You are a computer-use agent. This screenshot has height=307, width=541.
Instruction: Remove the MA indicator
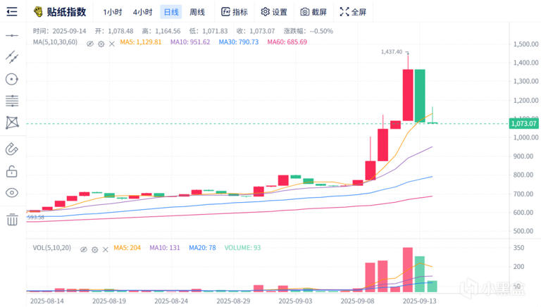(x=112, y=44)
